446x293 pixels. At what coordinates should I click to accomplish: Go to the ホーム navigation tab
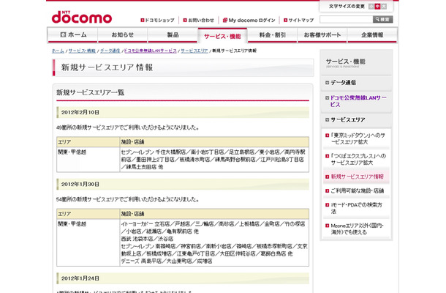(72, 35)
